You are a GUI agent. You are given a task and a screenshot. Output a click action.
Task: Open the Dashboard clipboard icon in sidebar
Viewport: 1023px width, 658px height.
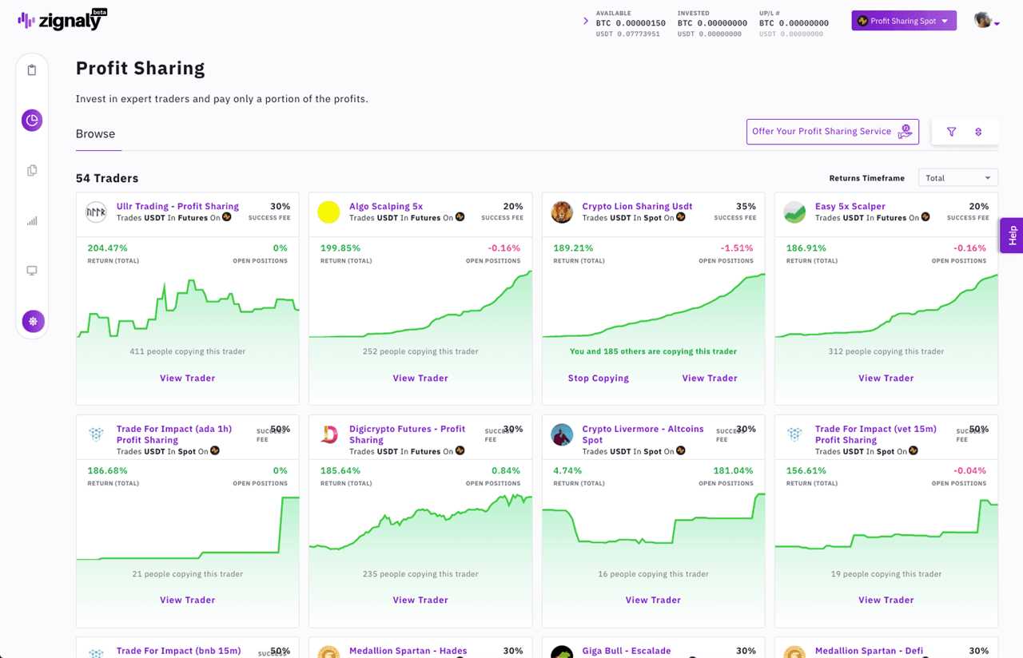pos(32,69)
